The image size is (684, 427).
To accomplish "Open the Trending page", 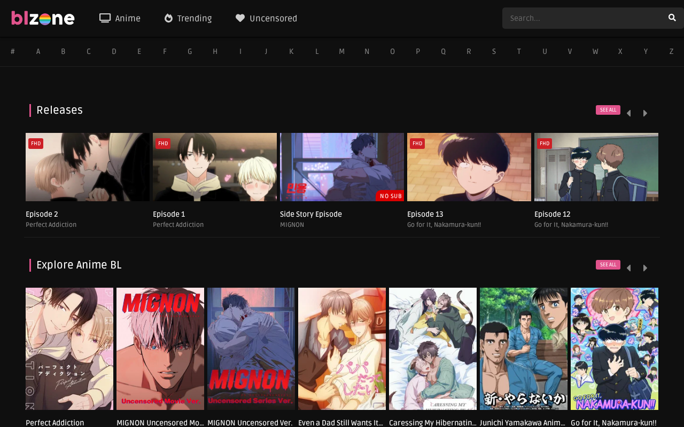I will tap(188, 19).
